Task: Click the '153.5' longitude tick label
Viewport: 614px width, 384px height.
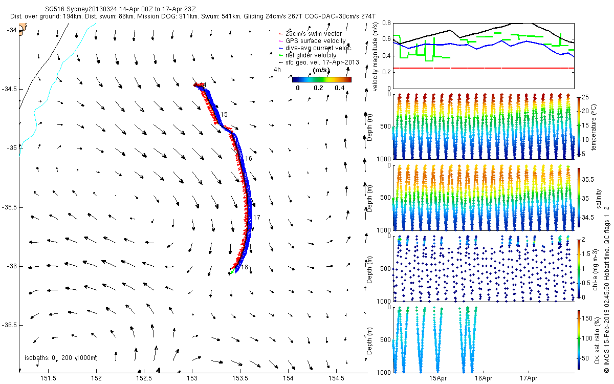Action: (240, 378)
